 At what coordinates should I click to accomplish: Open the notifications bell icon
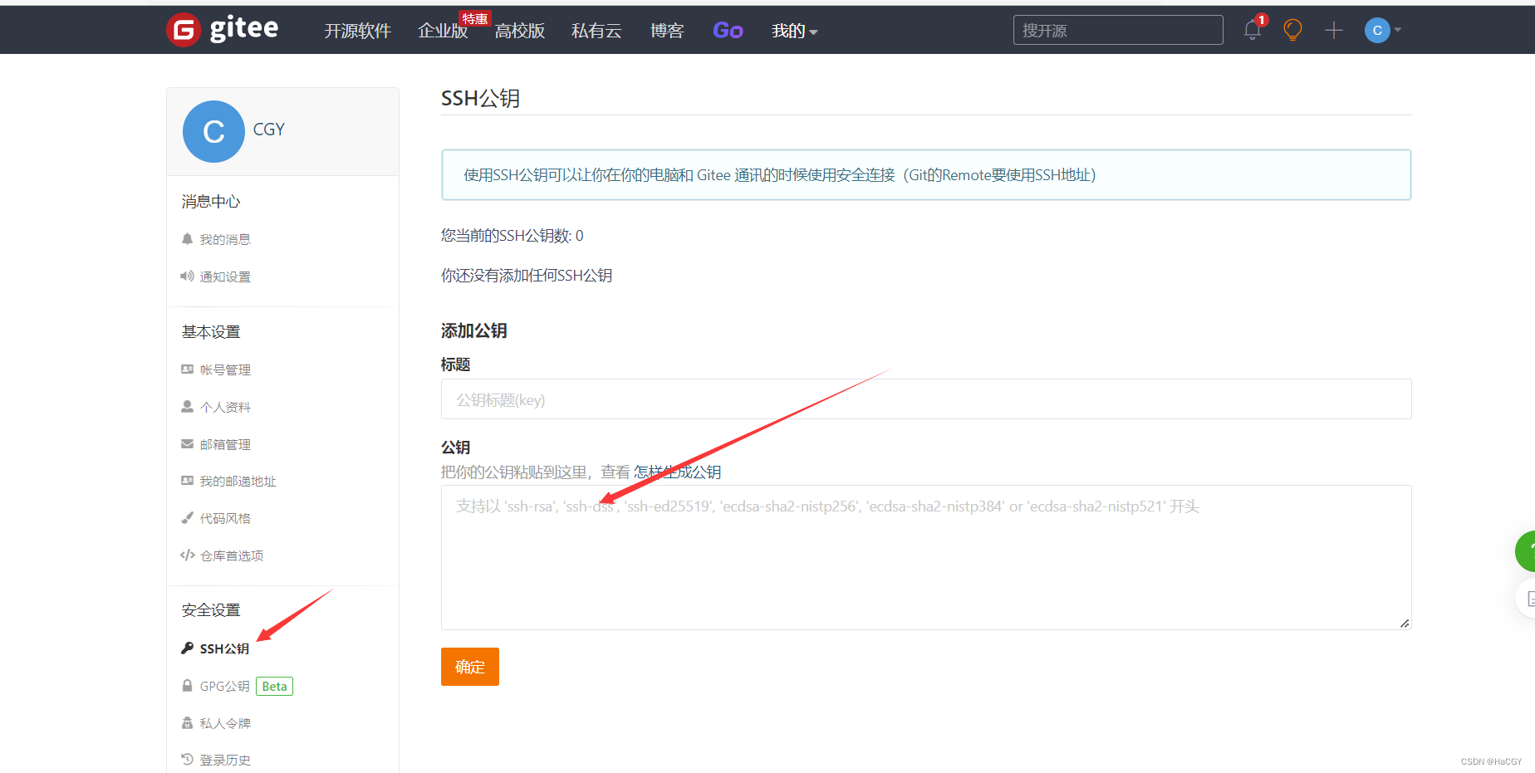(x=1253, y=31)
